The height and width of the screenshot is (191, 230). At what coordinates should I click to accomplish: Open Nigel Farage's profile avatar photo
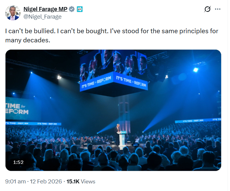click(13, 13)
